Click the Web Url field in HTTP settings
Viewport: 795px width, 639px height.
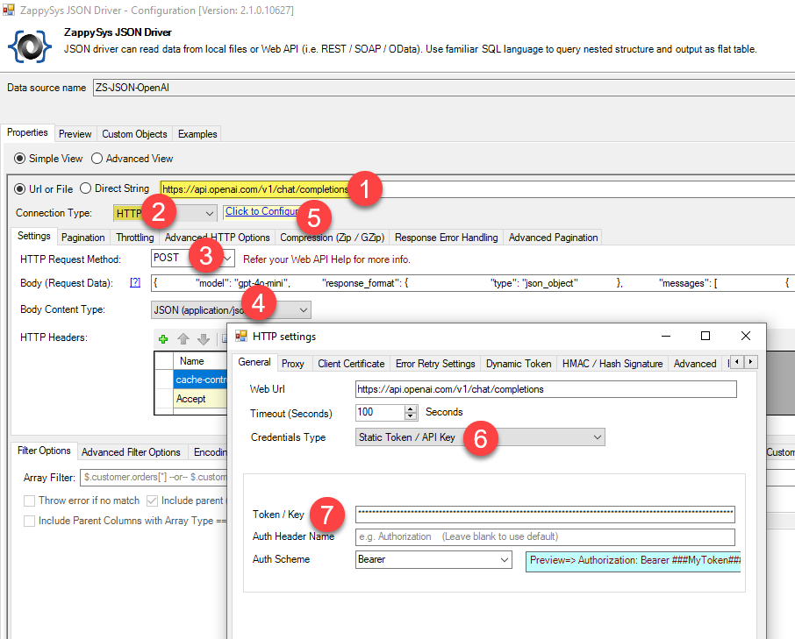[546, 389]
